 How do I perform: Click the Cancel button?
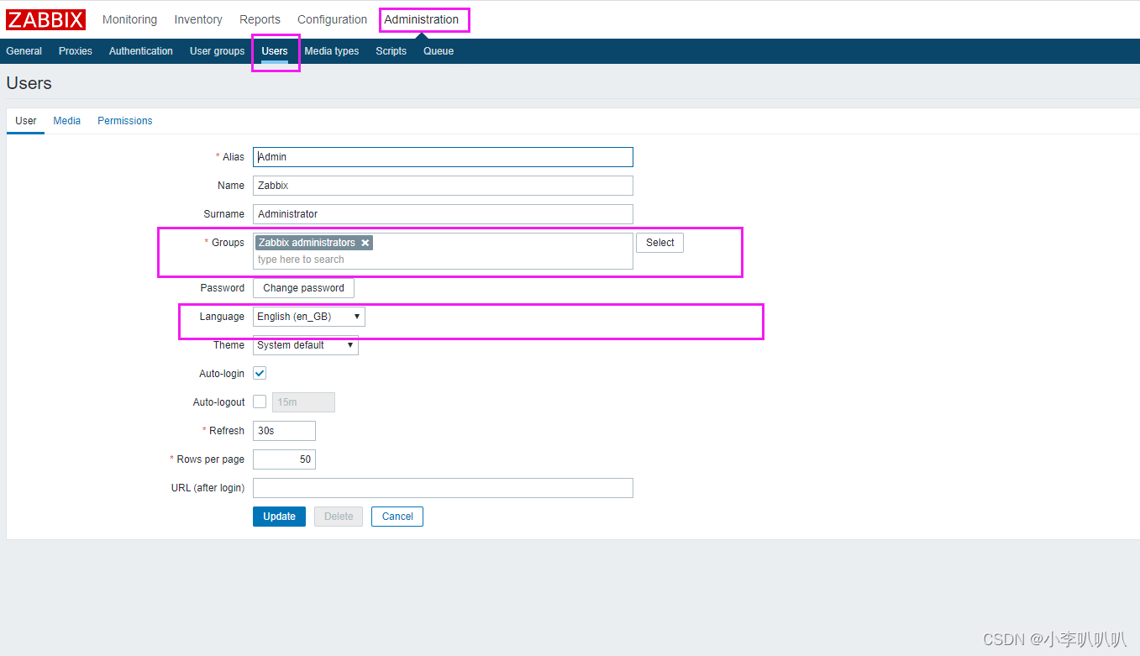pyautogui.click(x=397, y=517)
